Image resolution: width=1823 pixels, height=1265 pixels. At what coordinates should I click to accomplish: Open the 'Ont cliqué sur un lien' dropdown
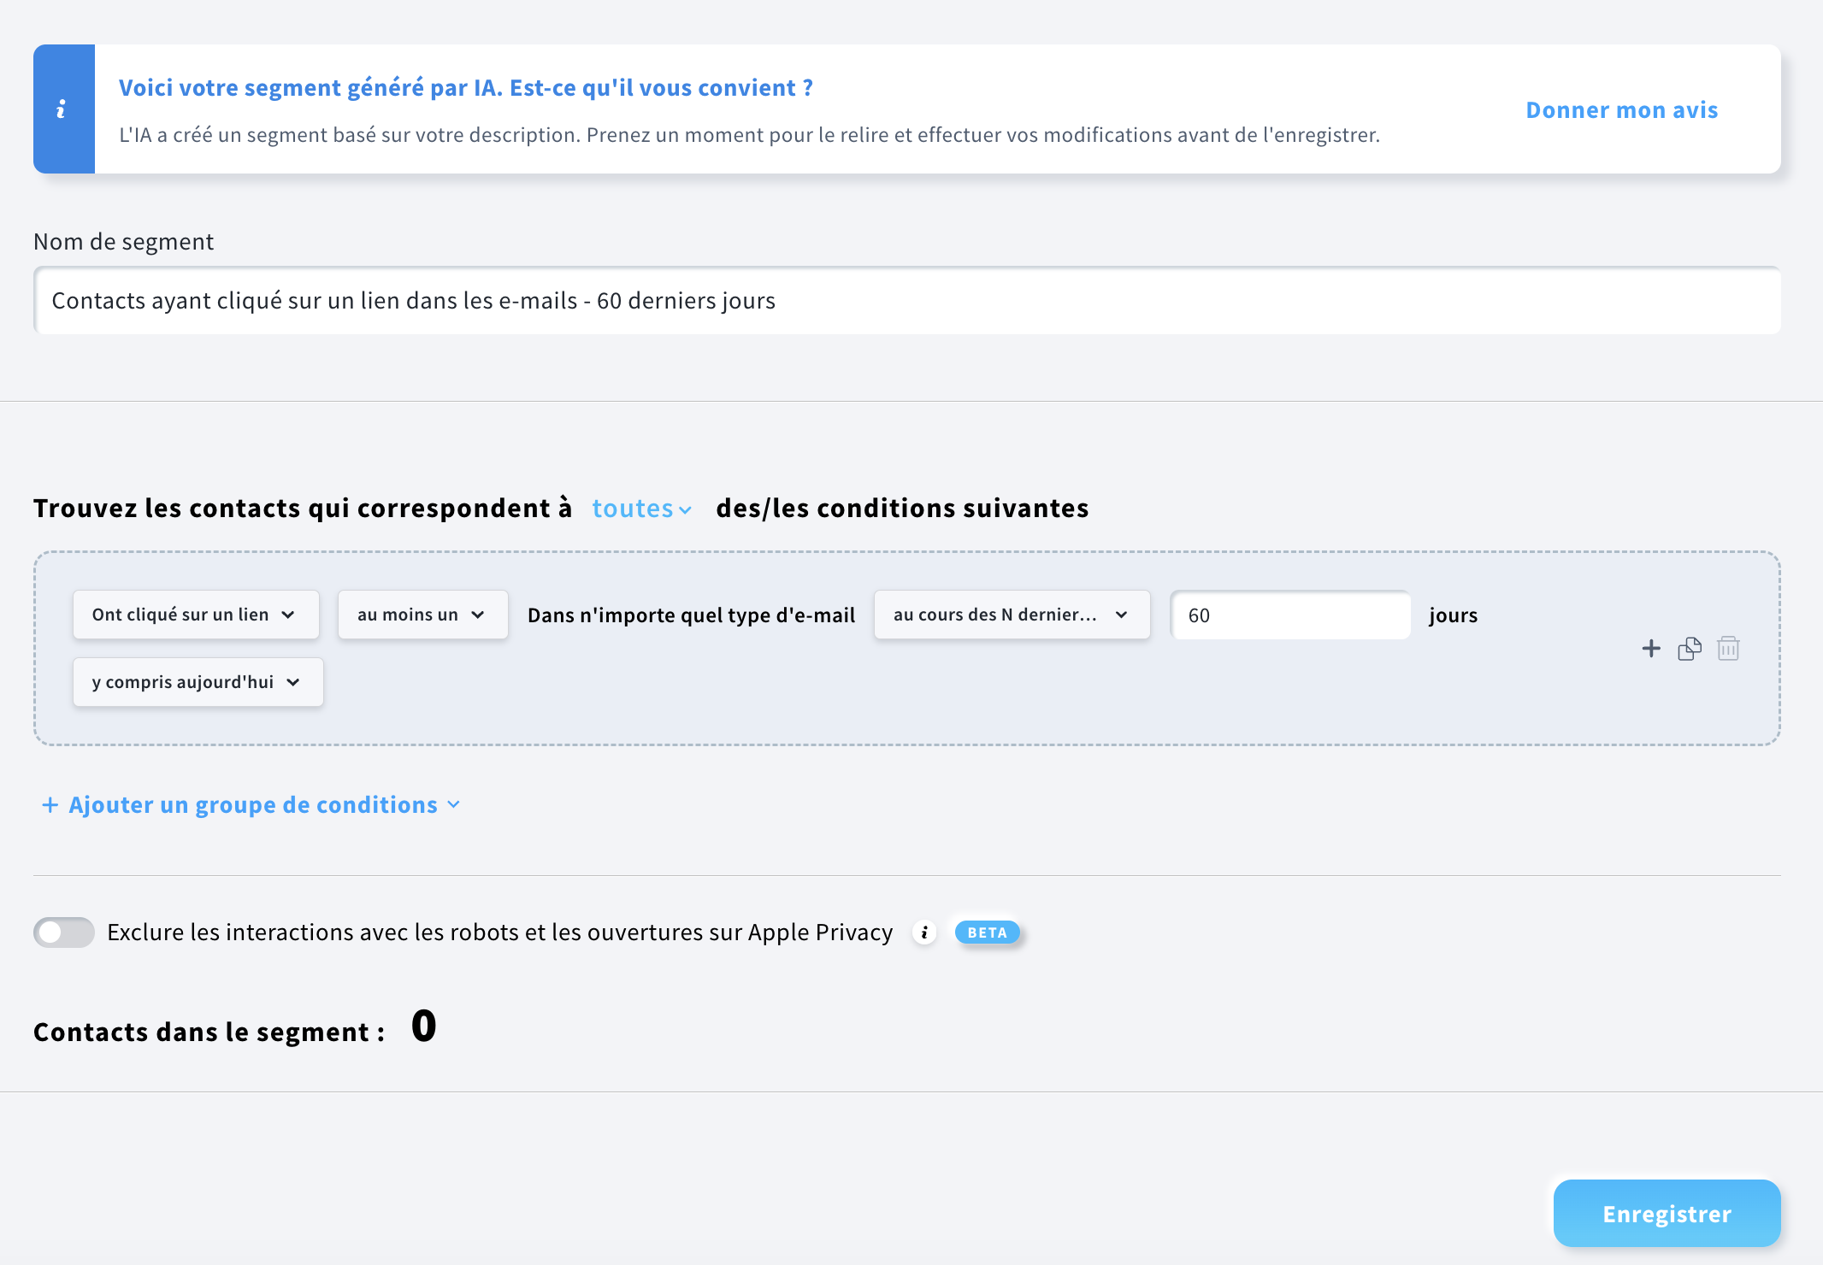(x=196, y=615)
